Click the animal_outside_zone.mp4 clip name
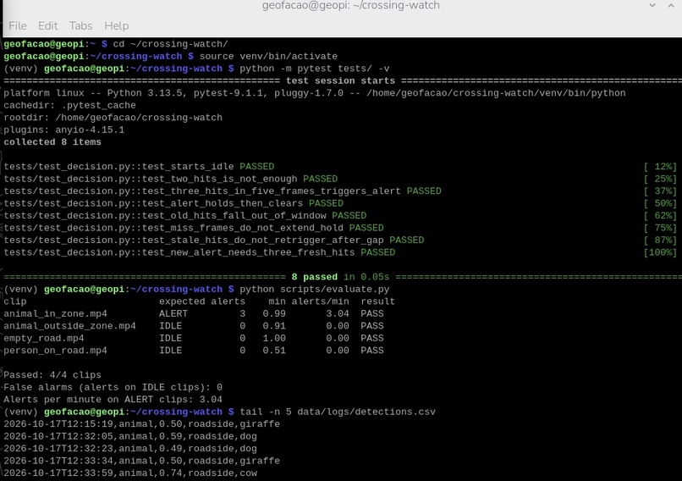This screenshot has height=481, width=682. pos(69,325)
